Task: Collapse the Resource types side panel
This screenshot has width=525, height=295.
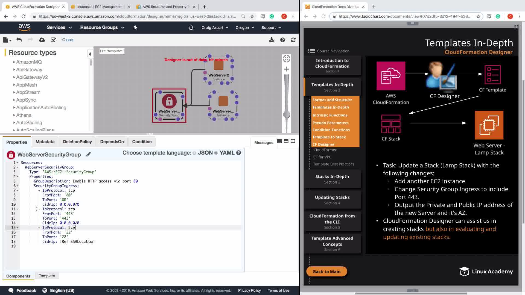Action: pyautogui.click(x=90, y=54)
